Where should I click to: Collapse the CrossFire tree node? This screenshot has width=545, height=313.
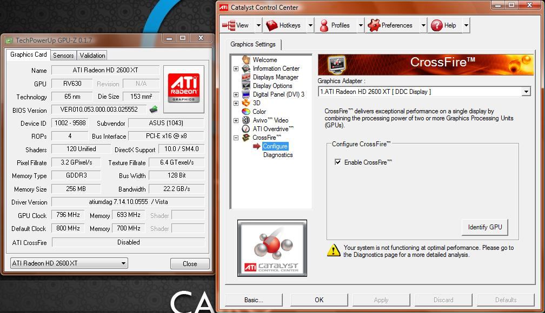[x=236, y=138]
